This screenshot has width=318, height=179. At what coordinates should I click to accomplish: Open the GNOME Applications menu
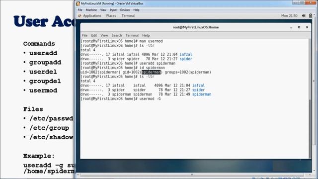pyautogui.click(x=92, y=15)
